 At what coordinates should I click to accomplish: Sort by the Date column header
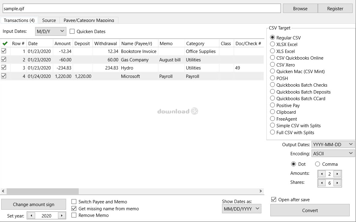tap(40, 43)
